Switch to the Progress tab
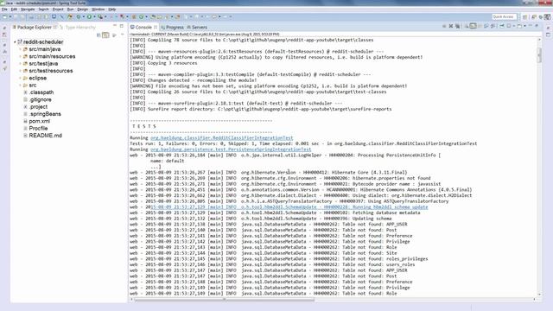 click(173, 27)
